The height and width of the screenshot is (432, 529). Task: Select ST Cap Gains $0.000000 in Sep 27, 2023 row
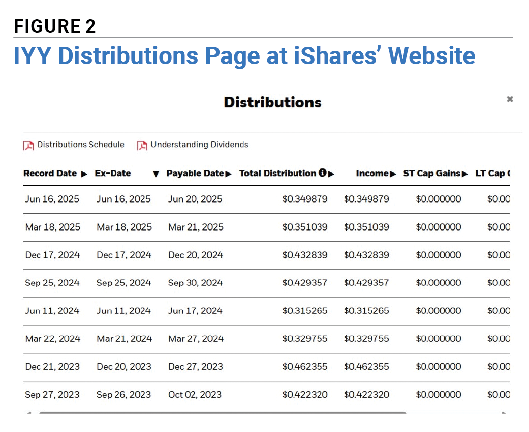coord(439,395)
